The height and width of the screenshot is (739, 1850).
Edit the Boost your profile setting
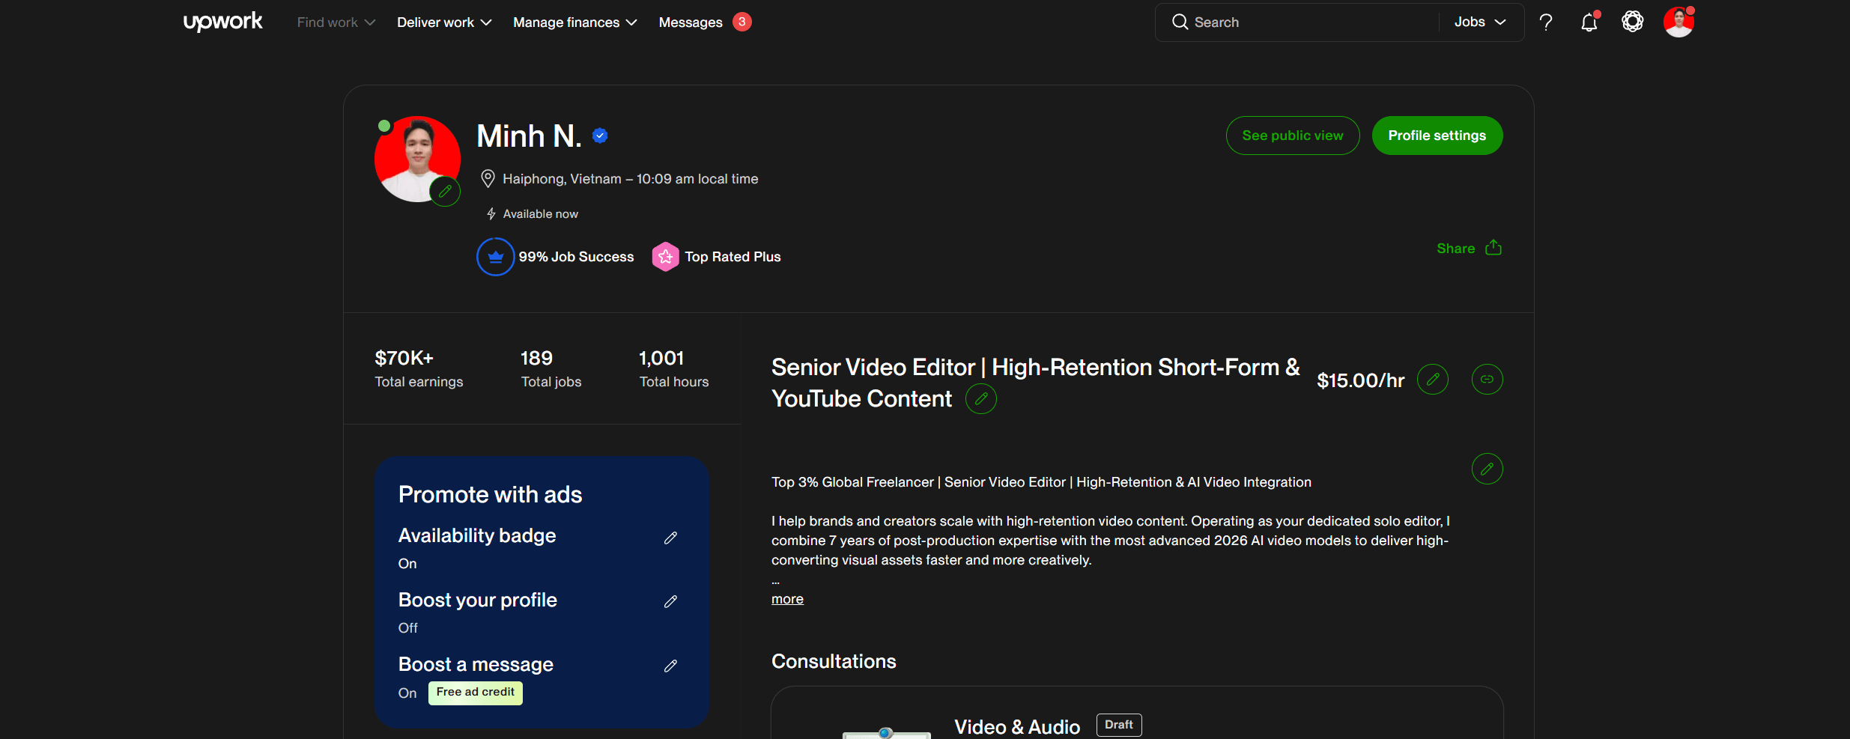(671, 601)
